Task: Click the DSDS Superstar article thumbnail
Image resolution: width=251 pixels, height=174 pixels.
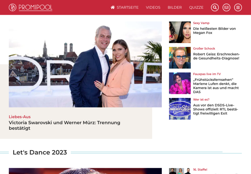Action: point(180,109)
